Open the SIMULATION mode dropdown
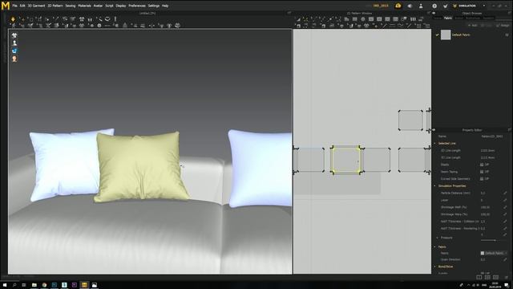This screenshot has height=289, width=513. coord(470,6)
